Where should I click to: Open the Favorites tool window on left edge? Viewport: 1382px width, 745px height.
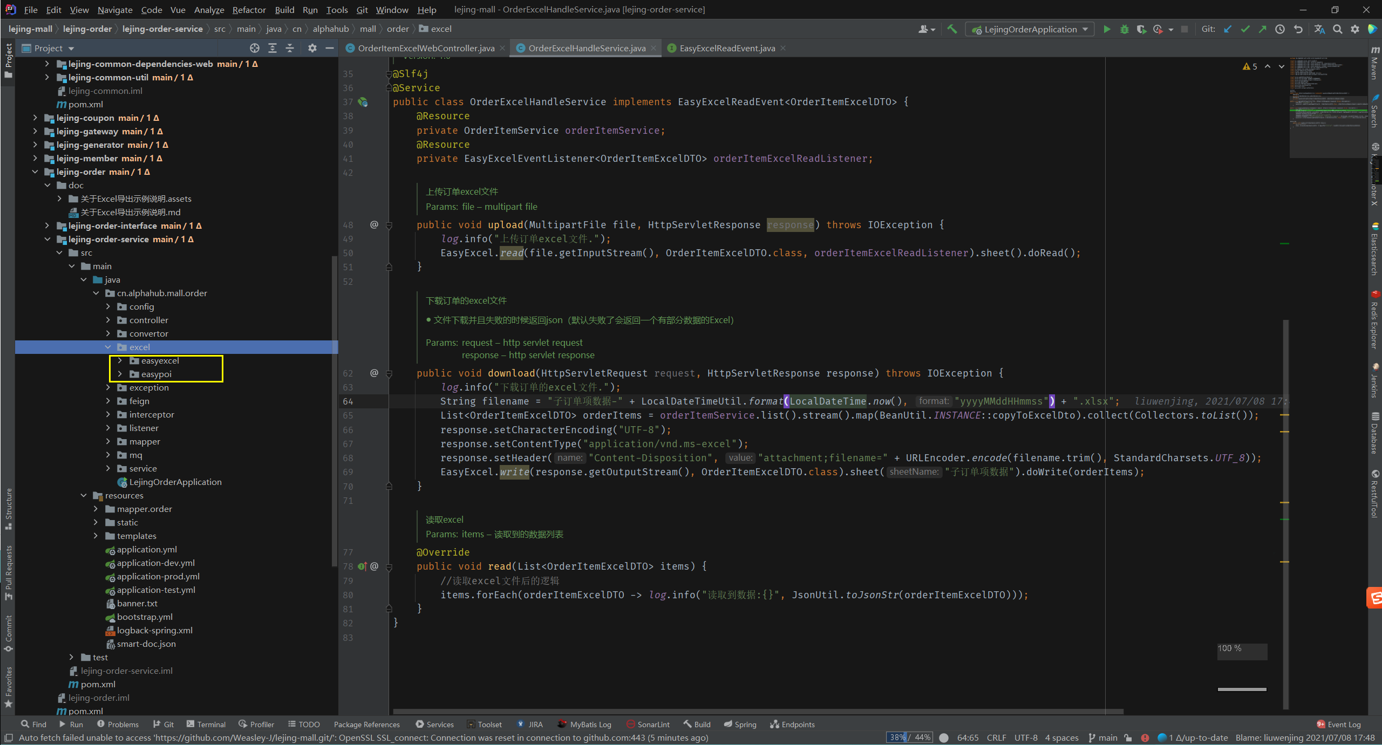8,687
